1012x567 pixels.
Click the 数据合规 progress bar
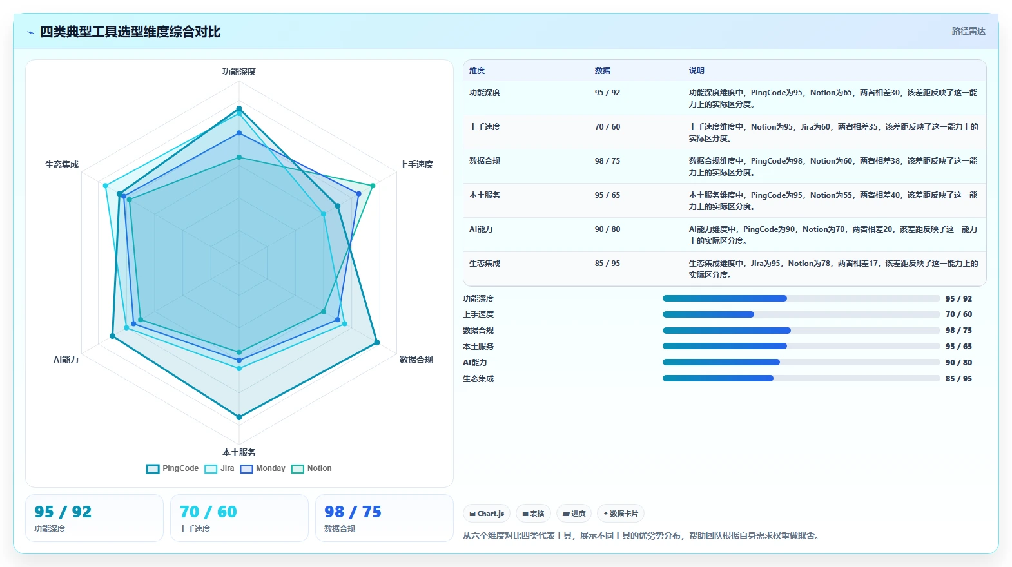tap(801, 331)
